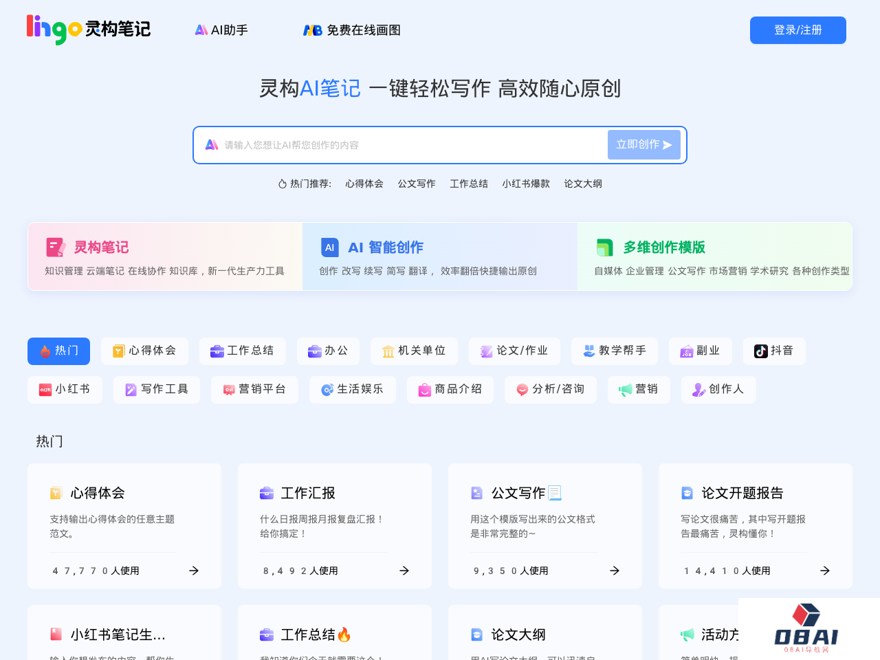This screenshot has width=880, height=660.
Task: Choose the 小红书爆款 hot recommendation
Action: [x=525, y=184]
